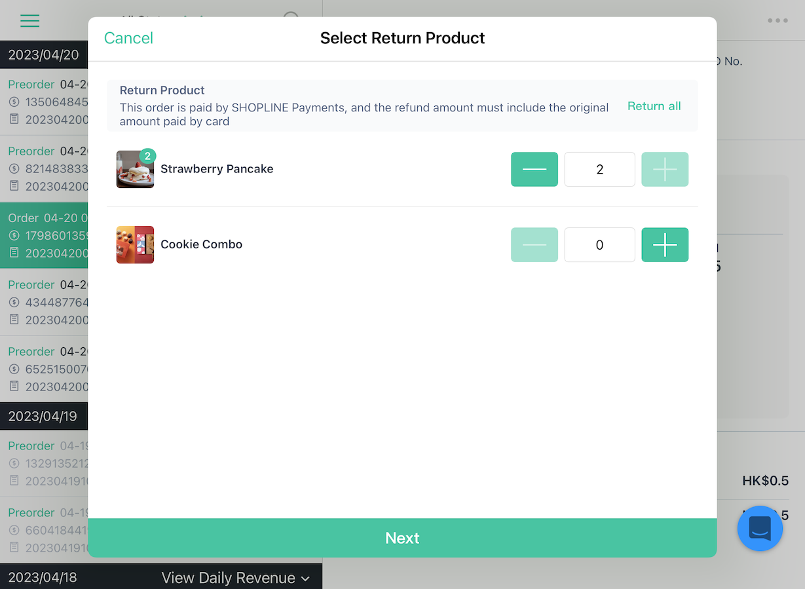Select Cookie Combo quantity field
Image resolution: width=805 pixels, height=589 pixels.
pyautogui.click(x=599, y=245)
